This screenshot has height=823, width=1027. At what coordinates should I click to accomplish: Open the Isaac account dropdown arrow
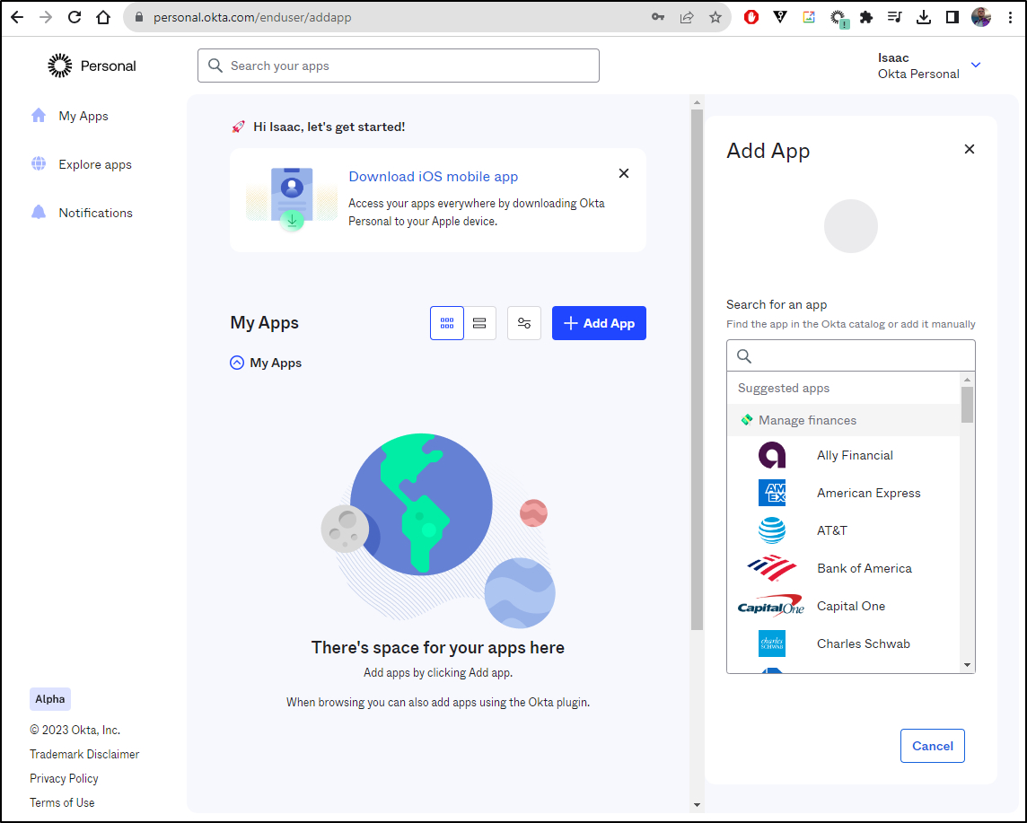click(976, 65)
